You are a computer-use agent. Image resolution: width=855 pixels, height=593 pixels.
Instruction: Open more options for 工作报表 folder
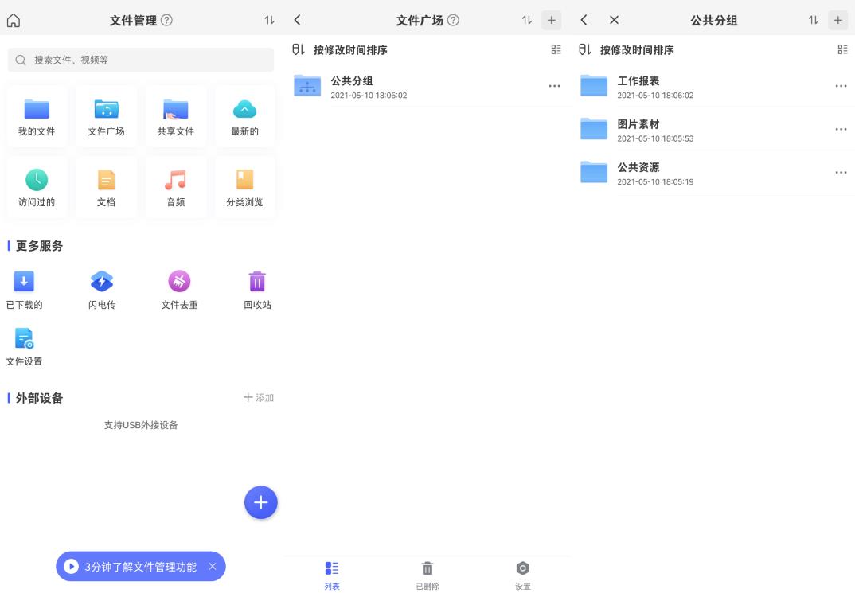pyautogui.click(x=841, y=86)
